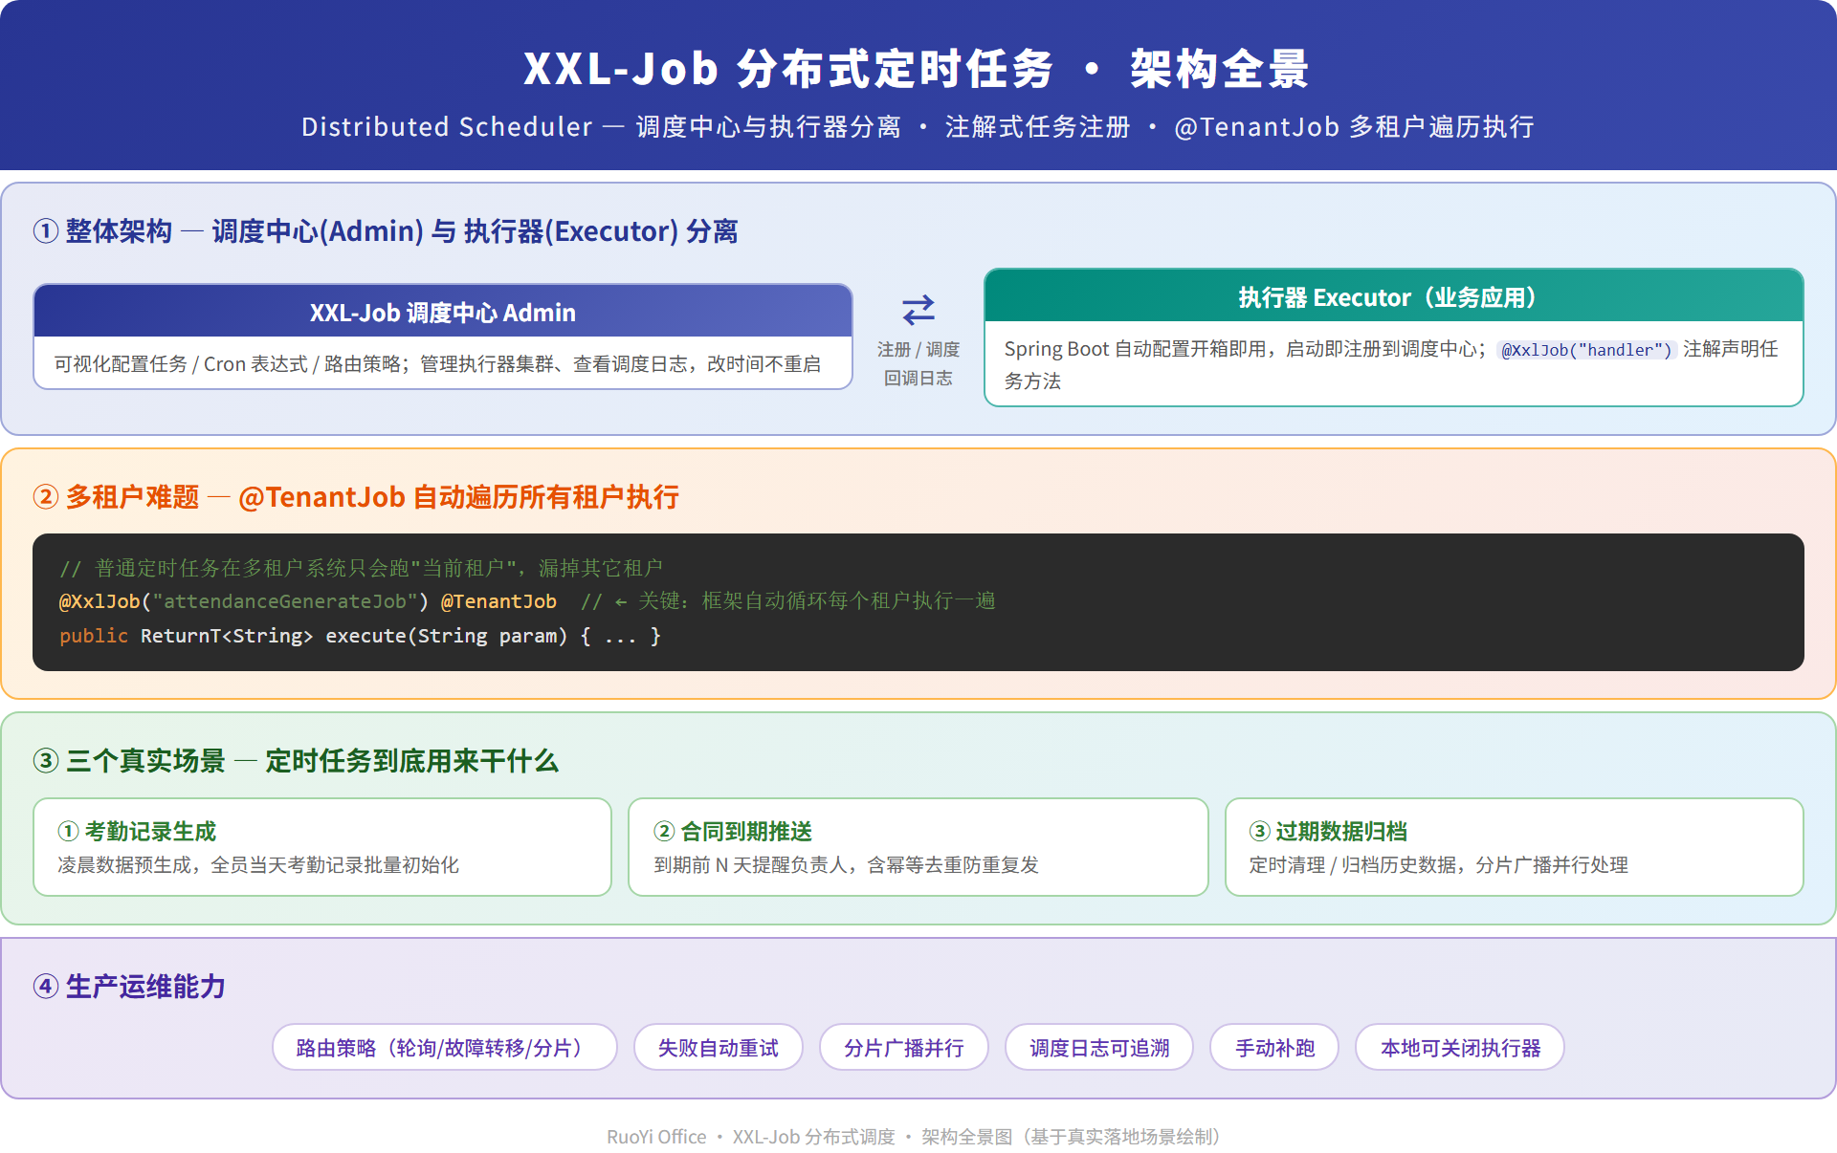Image resolution: width=1837 pixels, height=1153 pixels.
Task: Select the 手动补跑 pill
Action: click(x=1274, y=1047)
